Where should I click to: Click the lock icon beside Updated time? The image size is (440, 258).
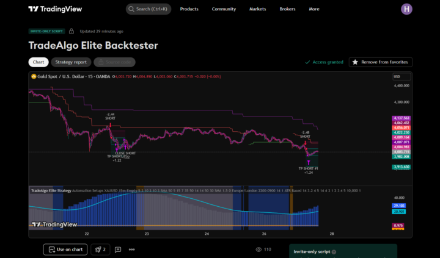pyautogui.click(x=71, y=31)
